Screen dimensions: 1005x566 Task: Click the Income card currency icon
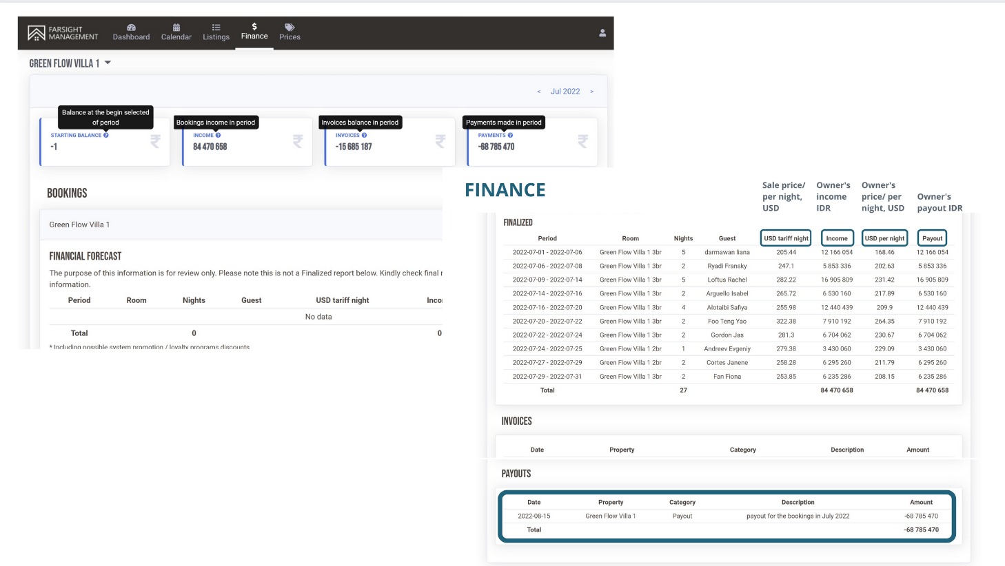pyautogui.click(x=298, y=141)
